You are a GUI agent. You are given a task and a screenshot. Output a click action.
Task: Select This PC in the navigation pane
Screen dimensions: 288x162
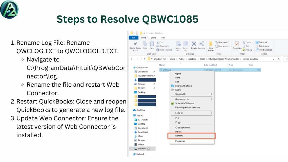point(138,116)
